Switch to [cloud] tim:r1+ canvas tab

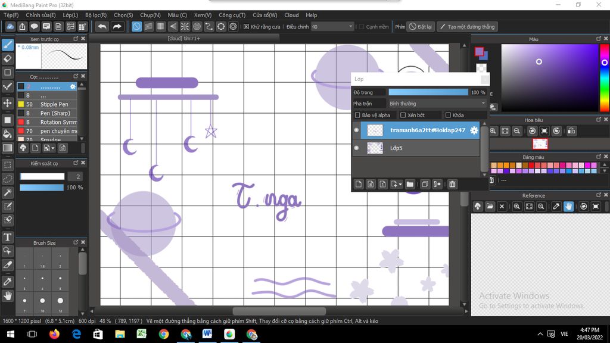pos(184,38)
